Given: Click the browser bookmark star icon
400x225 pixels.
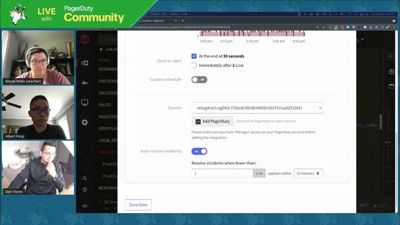Looking at the screenshot, I should 323,27.
